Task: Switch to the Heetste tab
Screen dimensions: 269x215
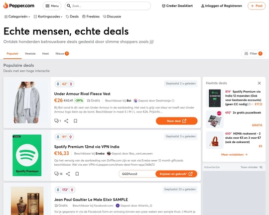Action: click(30, 54)
